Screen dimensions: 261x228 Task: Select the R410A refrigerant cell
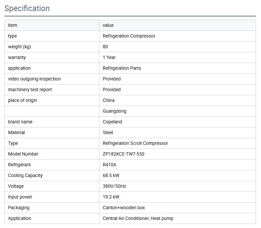click(x=110, y=165)
